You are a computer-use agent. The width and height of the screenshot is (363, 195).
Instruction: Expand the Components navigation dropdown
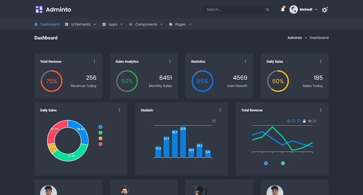click(146, 24)
